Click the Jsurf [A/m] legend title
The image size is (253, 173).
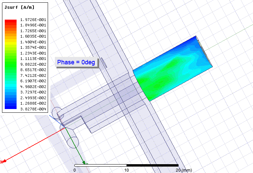pos(19,7)
